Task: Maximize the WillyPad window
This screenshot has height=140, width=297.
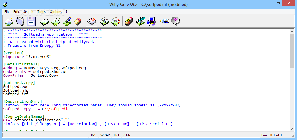Action: click(x=278, y=3)
